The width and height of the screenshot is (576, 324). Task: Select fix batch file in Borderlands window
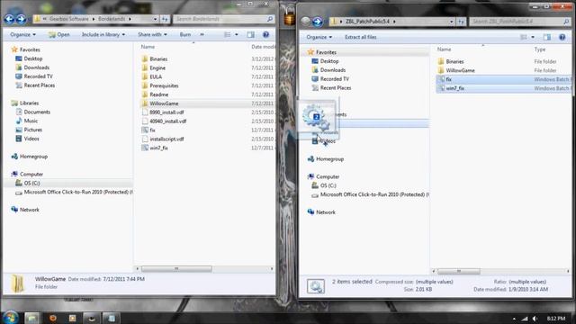pyautogui.click(x=152, y=130)
